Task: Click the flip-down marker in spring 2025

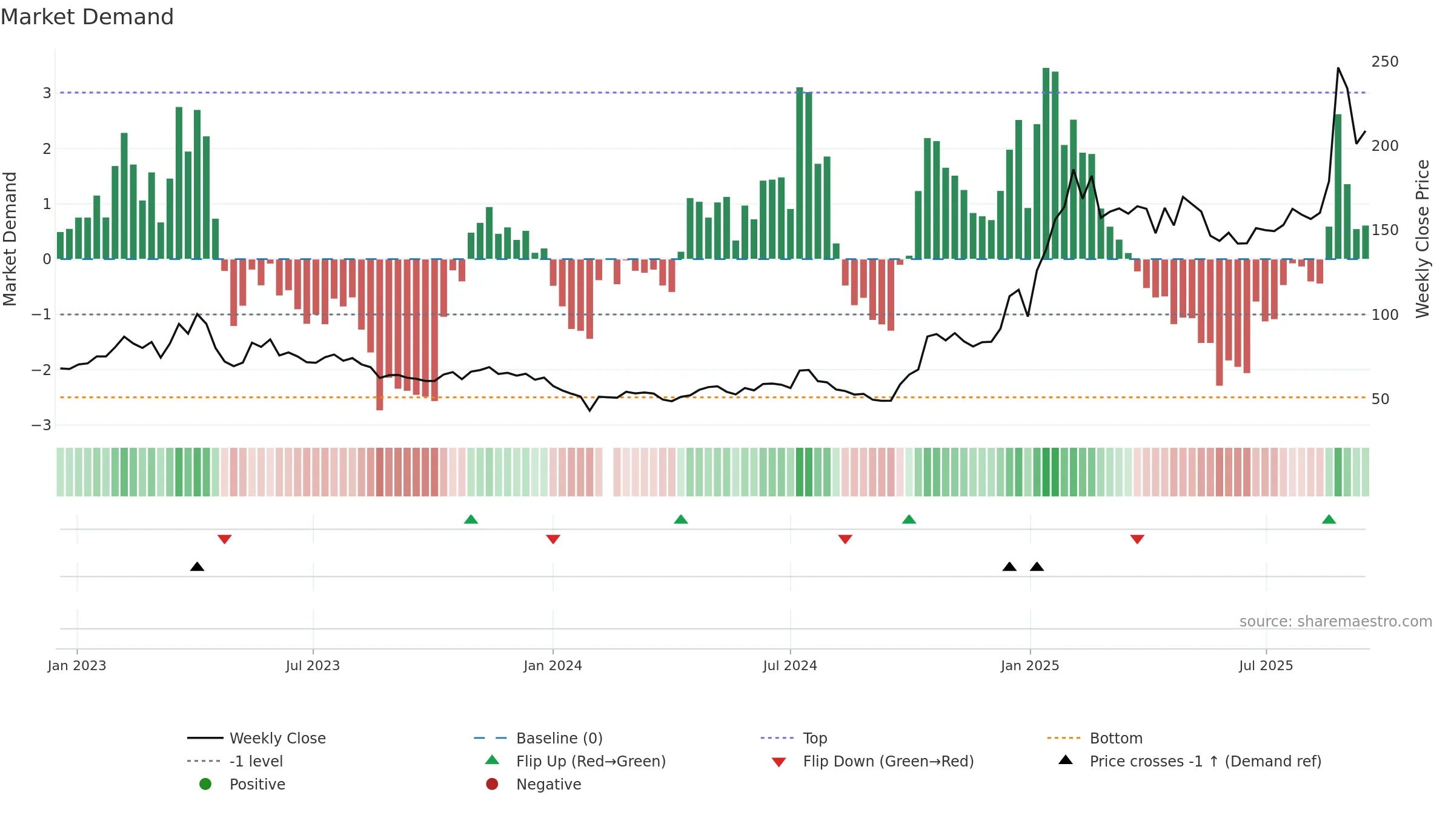Action: coord(1137,539)
